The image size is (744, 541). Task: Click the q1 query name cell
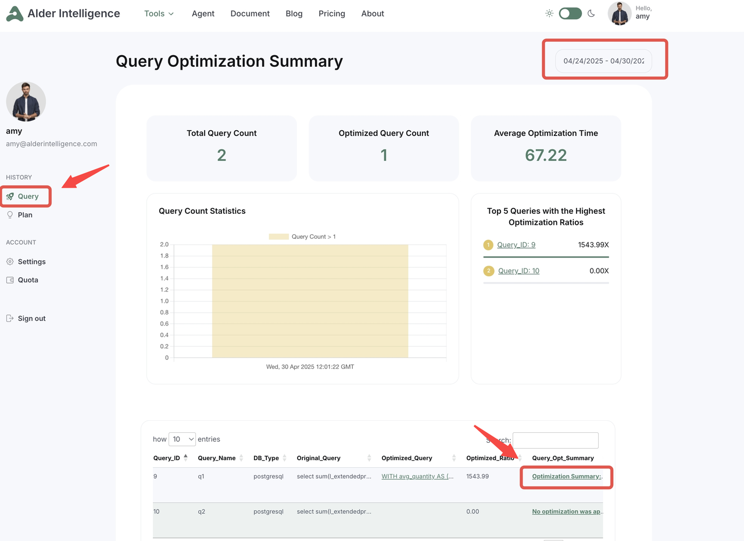pos(201,476)
